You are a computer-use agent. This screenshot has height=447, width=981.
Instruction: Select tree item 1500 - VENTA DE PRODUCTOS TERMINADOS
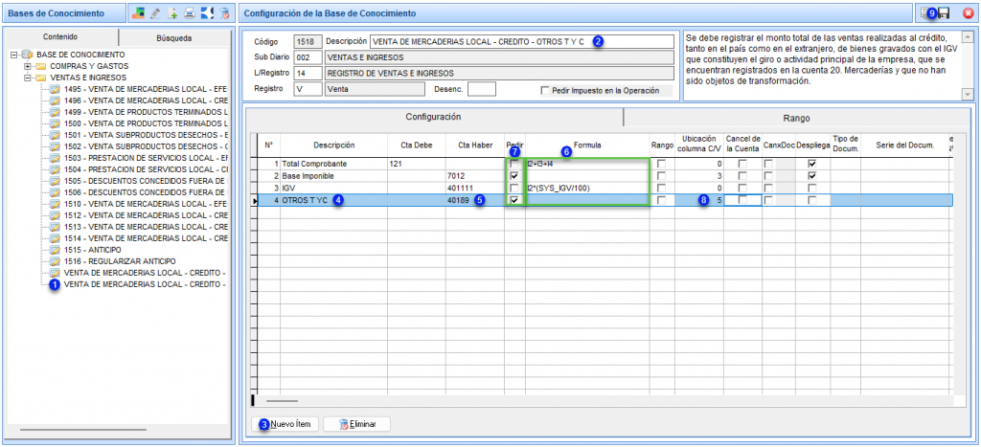point(146,123)
